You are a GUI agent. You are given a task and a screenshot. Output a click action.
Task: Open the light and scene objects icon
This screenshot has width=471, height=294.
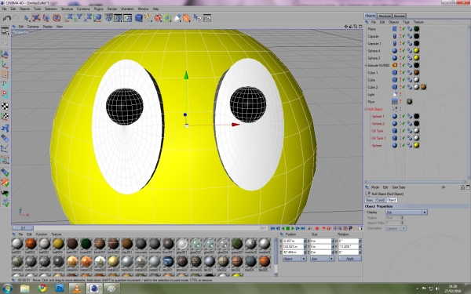click(x=177, y=18)
